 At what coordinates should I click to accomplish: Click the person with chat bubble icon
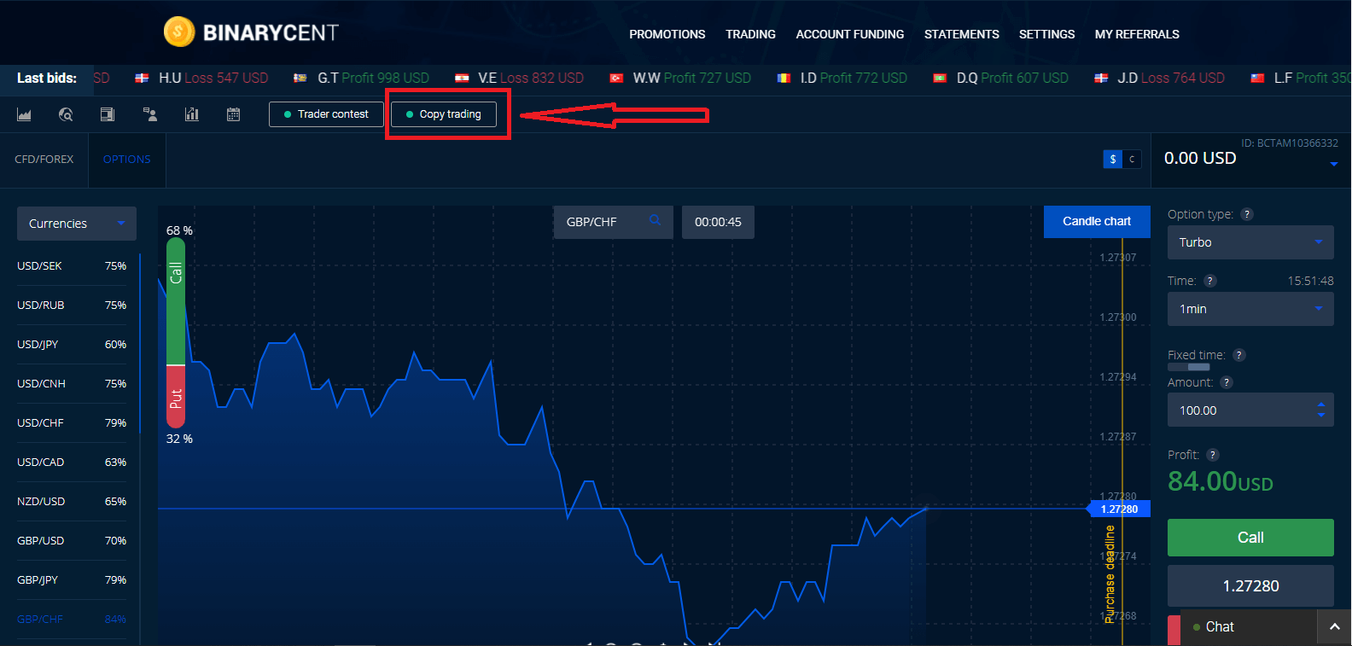click(150, 114)
